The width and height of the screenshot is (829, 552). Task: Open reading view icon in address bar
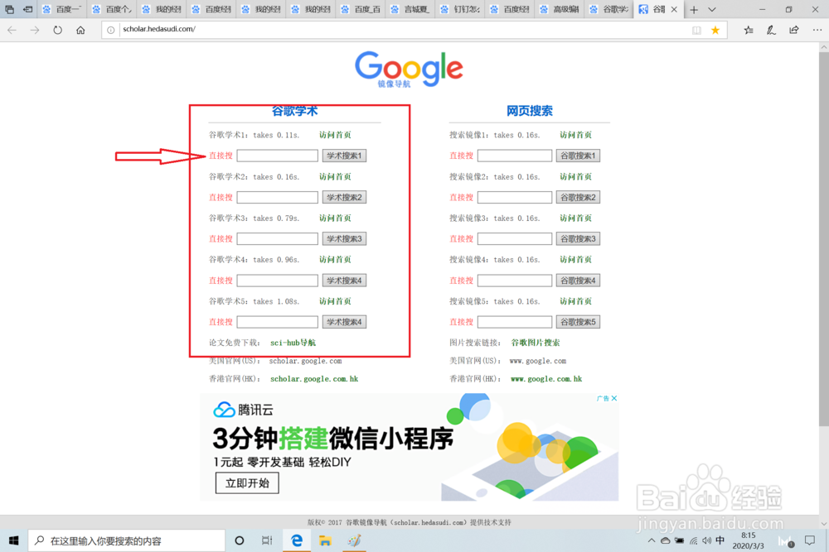tap(696, 30)
